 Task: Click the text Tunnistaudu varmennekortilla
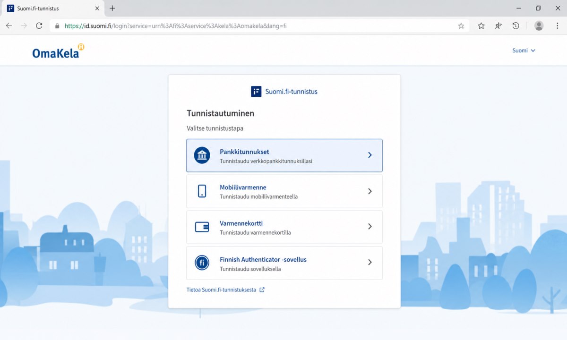click(255, 233)
